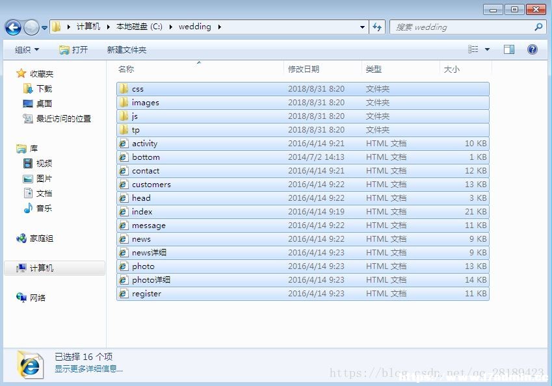552x386 pixels.
Task: Click the head HTML file icon
Action: 124,198
